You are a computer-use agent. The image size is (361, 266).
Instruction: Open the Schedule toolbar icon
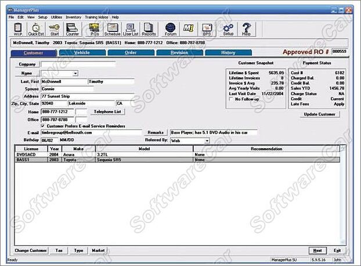113,29
